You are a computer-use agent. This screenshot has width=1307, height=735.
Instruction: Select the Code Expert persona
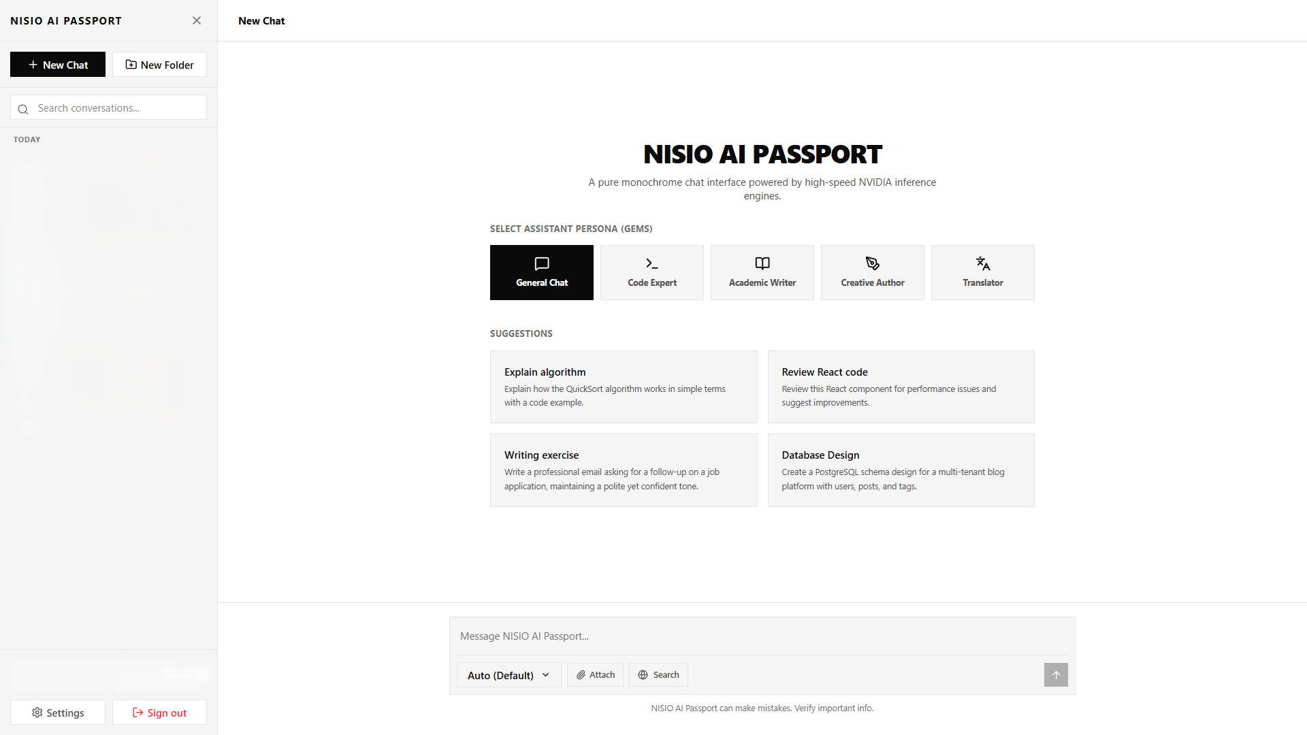652,272
